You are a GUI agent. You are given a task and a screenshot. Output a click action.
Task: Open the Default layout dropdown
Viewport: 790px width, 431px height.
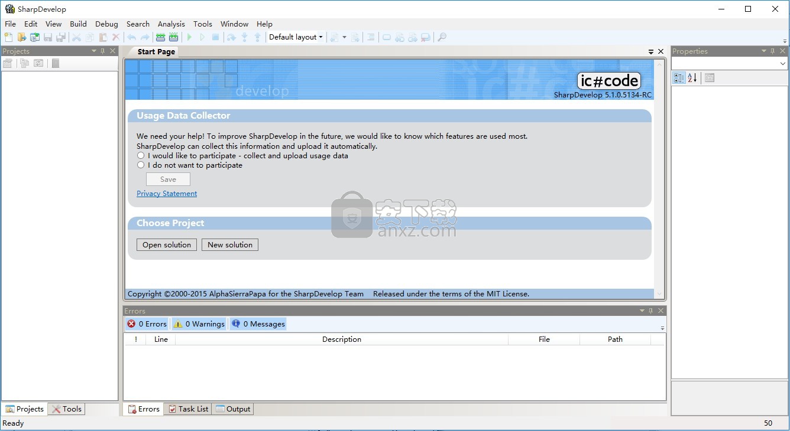(x=296, y=37)
